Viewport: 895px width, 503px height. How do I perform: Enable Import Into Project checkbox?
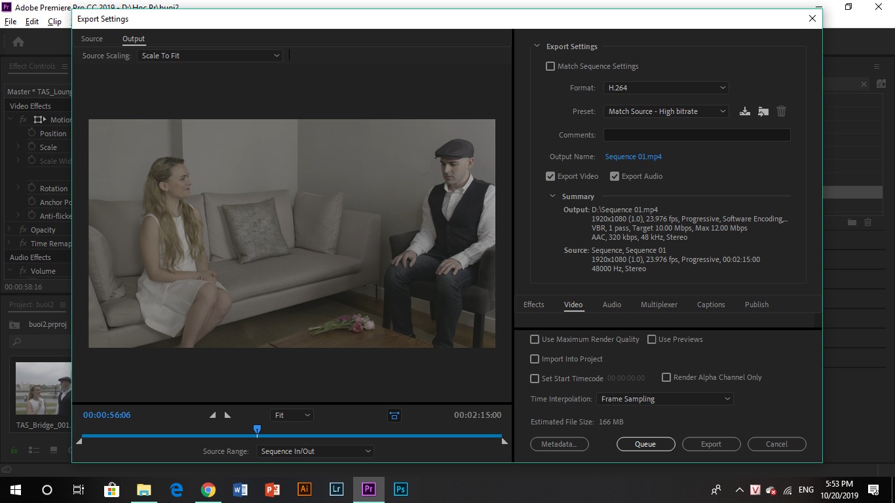coord(535,359)
